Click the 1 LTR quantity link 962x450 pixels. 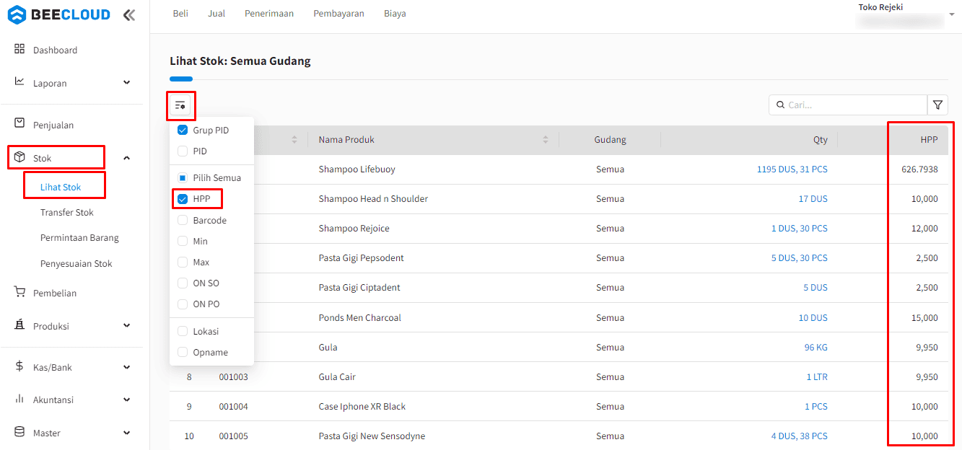tap(817, 377)
